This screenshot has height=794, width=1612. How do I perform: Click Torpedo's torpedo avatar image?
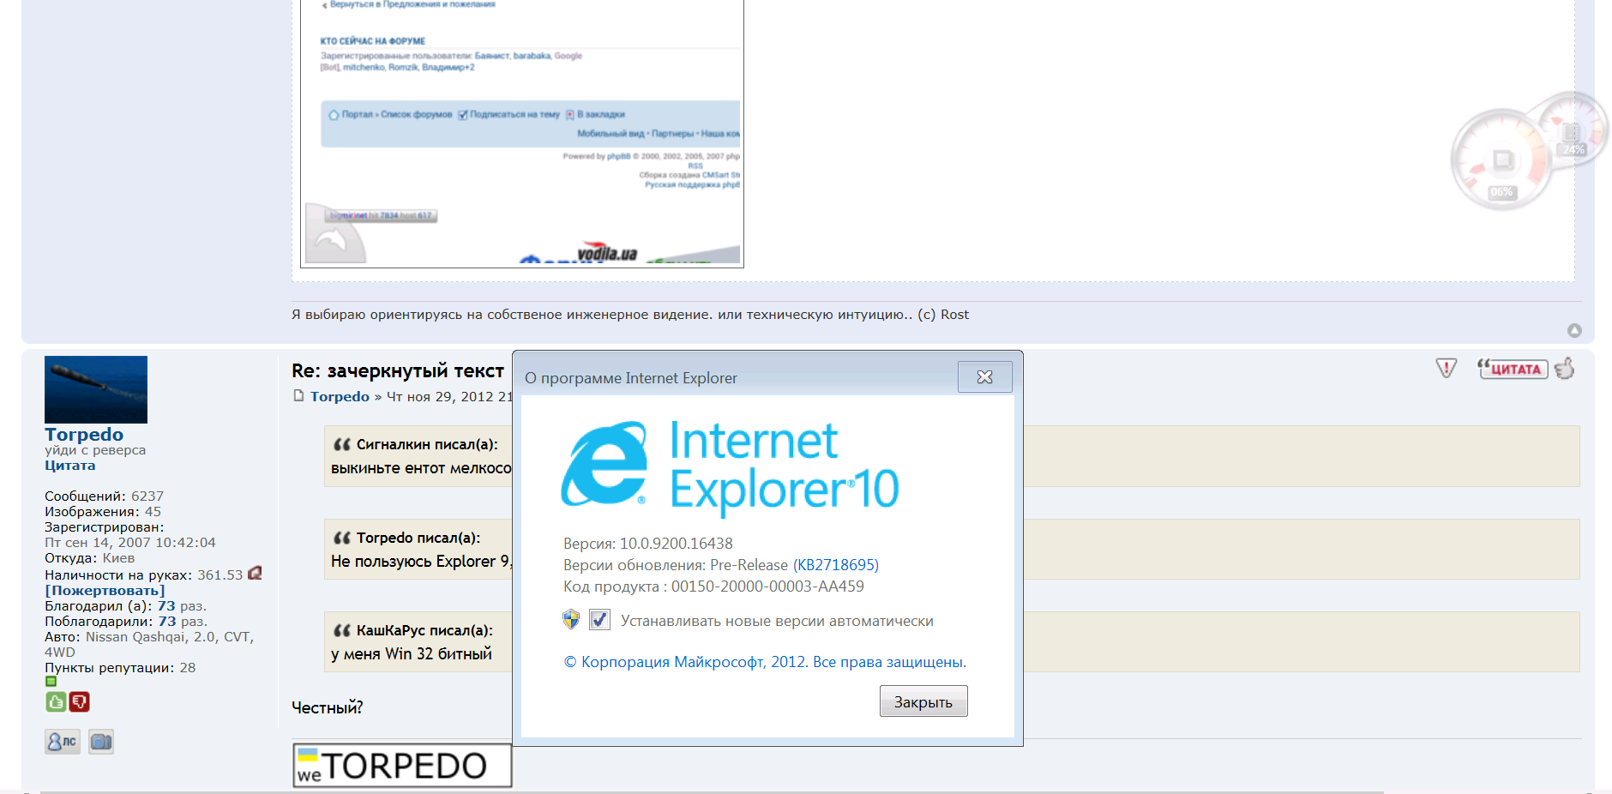click(x=96, y=389)
